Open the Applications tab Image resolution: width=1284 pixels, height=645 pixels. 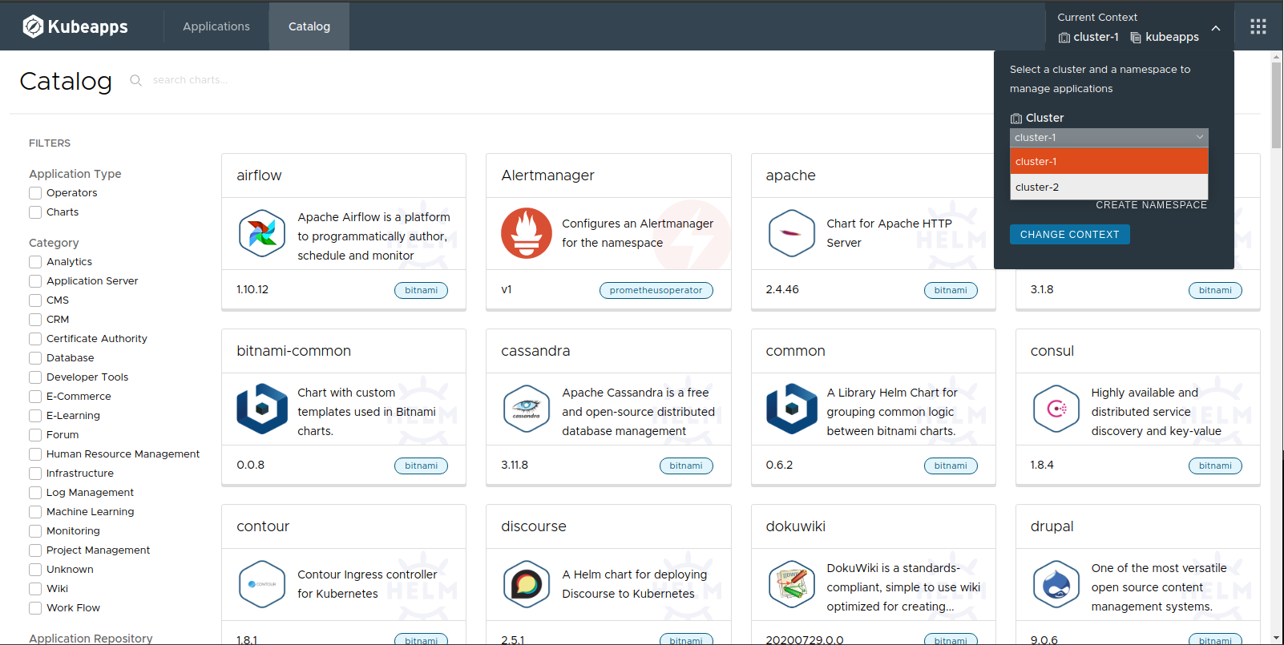[x=216, y=26]
